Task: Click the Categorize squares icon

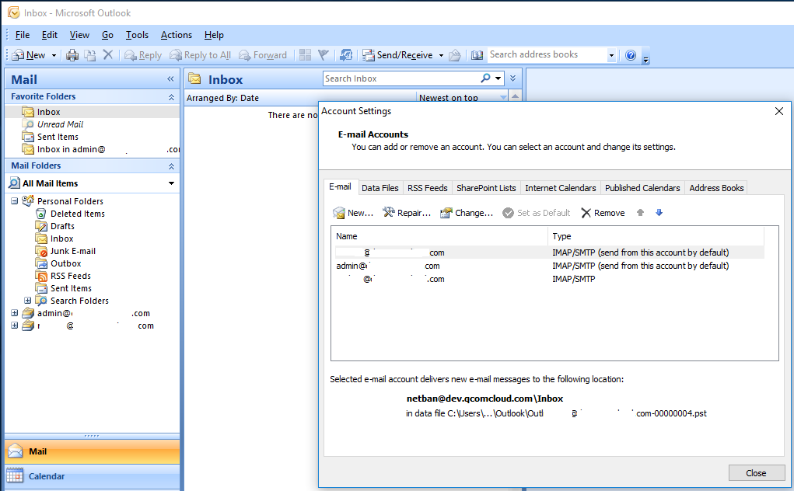Action: click(305, 54)
